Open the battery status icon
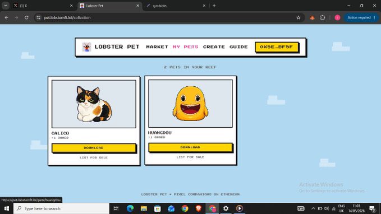The height and width of the screenshot is (214, 381). (x=320, y=208)
